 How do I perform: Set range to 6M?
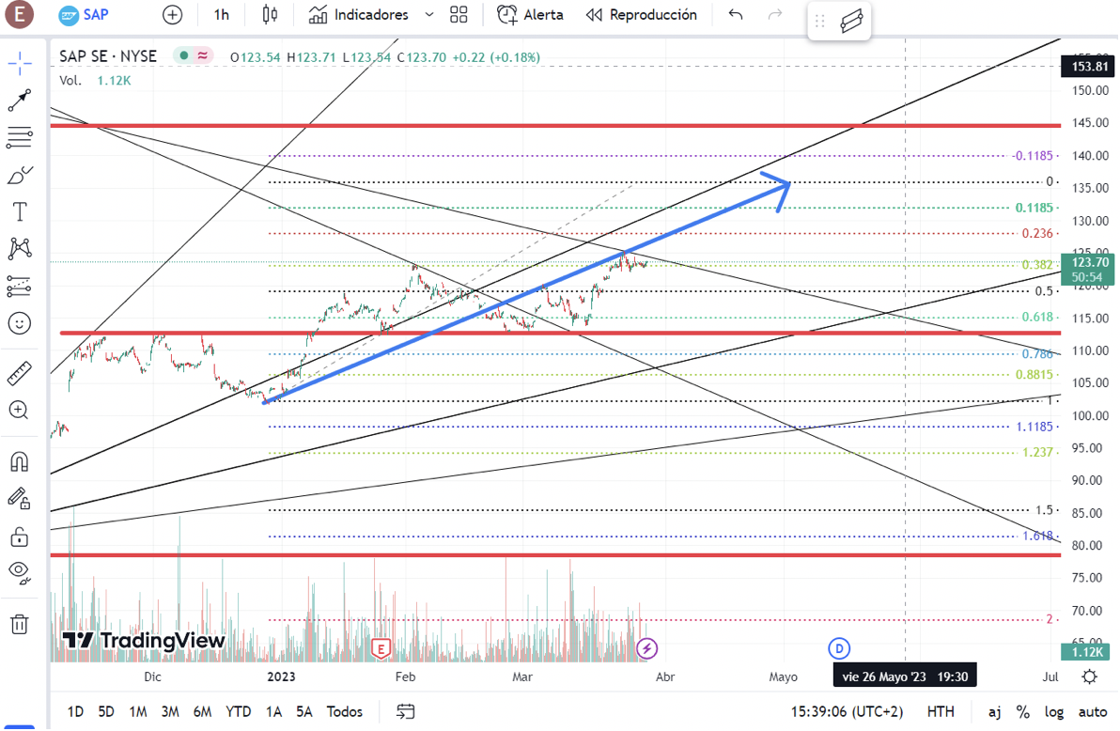(x=202, y=711)
